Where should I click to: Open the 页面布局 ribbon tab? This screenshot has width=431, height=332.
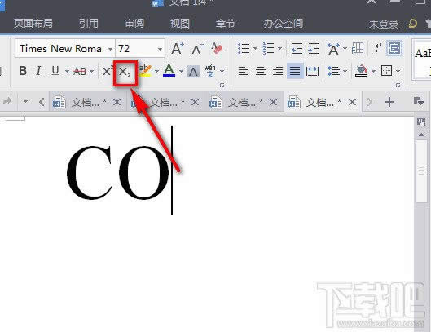[x=33, y=23]
